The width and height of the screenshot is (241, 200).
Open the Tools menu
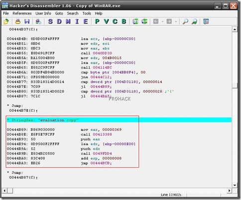coord(87,13)
